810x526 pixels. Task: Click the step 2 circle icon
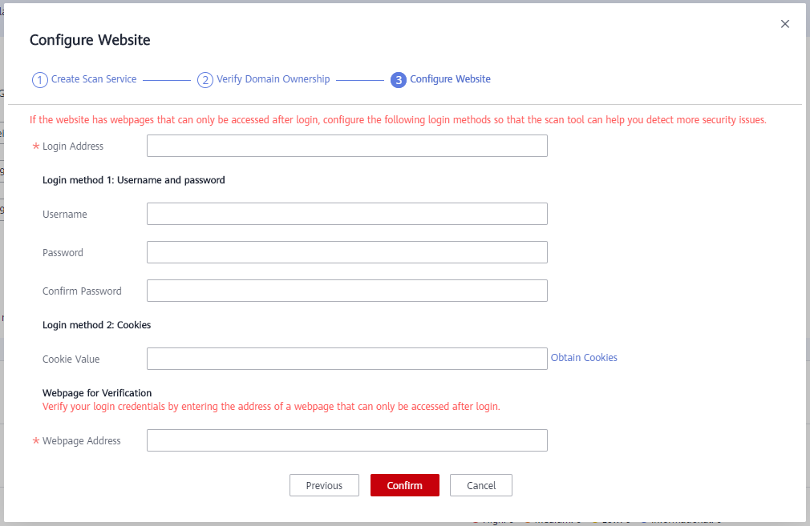click(205, 80)
